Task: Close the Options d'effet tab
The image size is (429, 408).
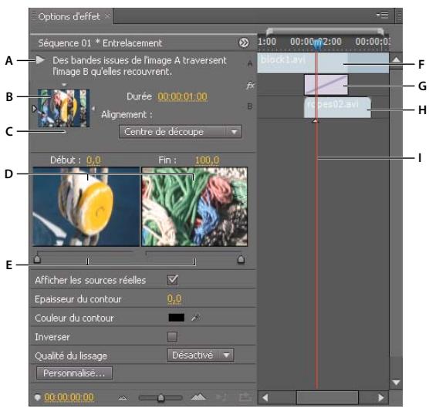Action: tap(107, 16)
